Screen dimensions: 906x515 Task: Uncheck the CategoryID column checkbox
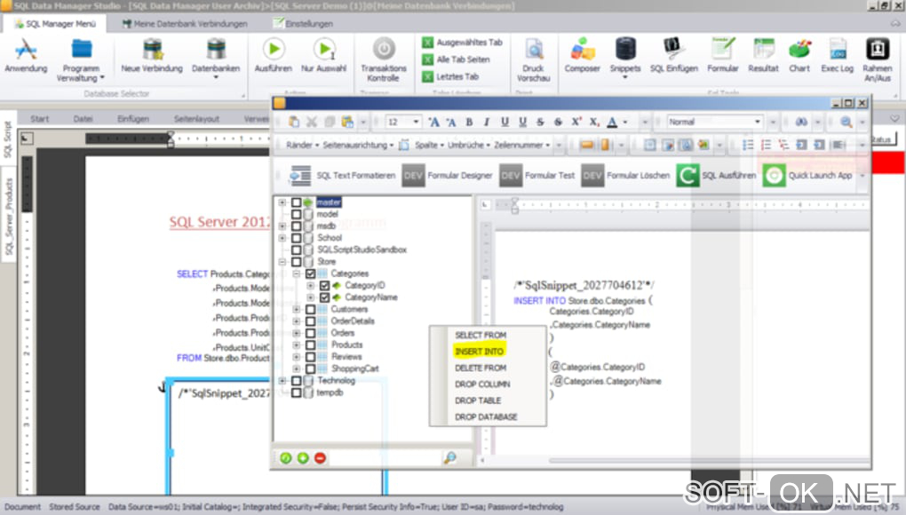pos(324,285)
